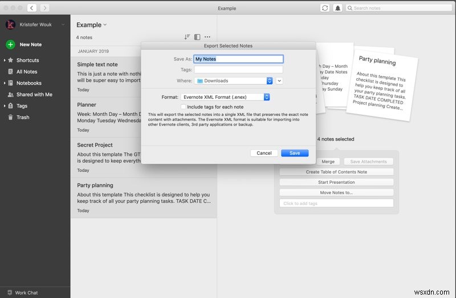Open the Format Evernote XML dropdown
Screen dimensions: 456x298
pos(225,97)
